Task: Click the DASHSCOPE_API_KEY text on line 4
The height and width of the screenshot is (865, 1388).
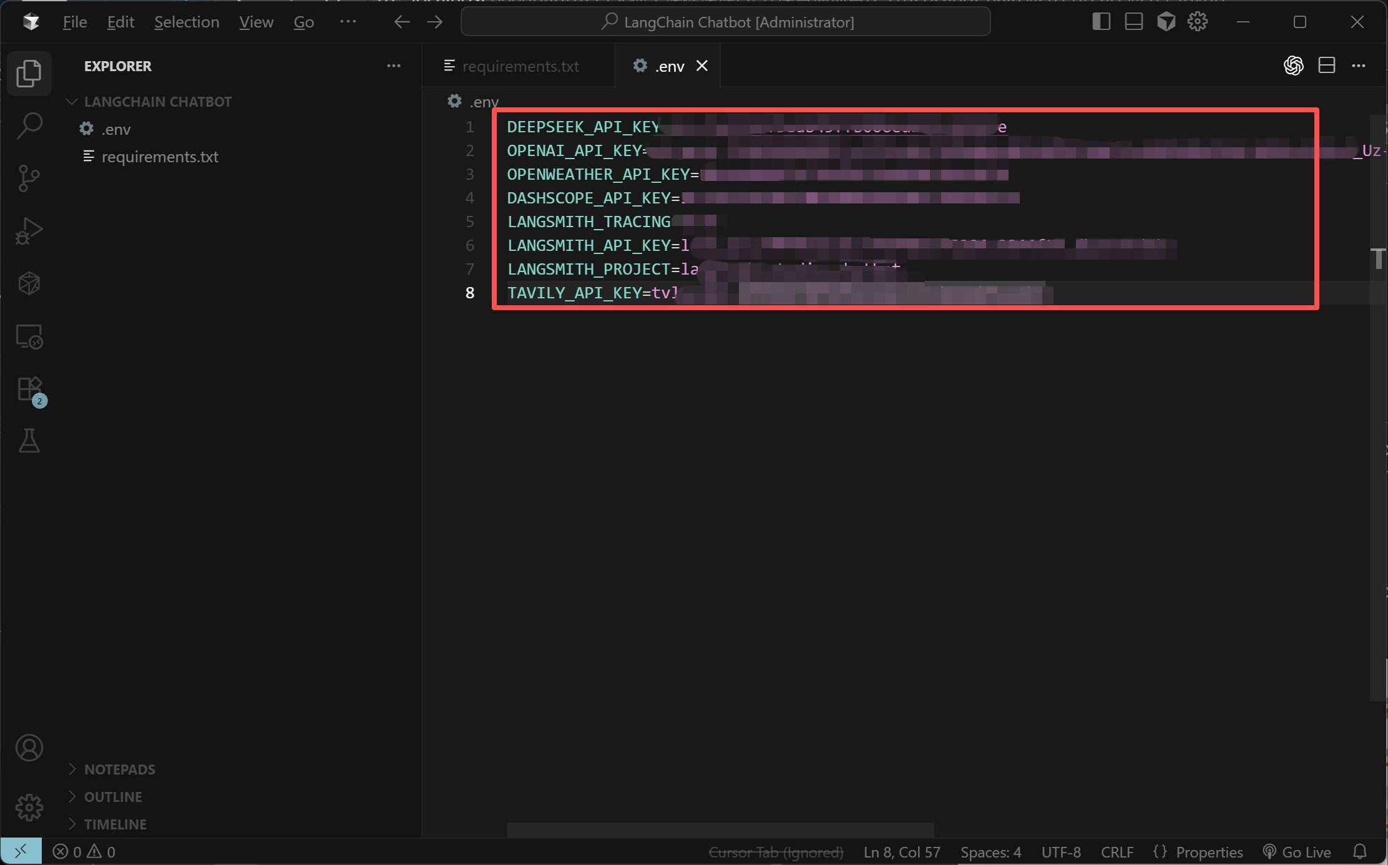Action: coord(589,198)
